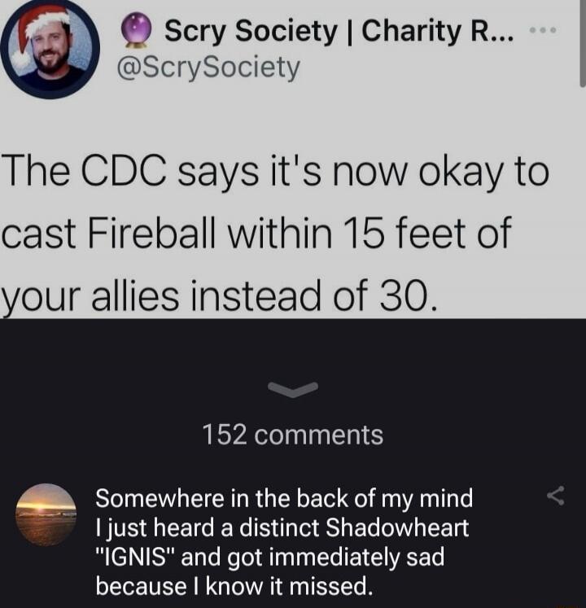Click 'The CDC says' in the tweet text
Screen dimensions: 586x608
click(130, 173)
